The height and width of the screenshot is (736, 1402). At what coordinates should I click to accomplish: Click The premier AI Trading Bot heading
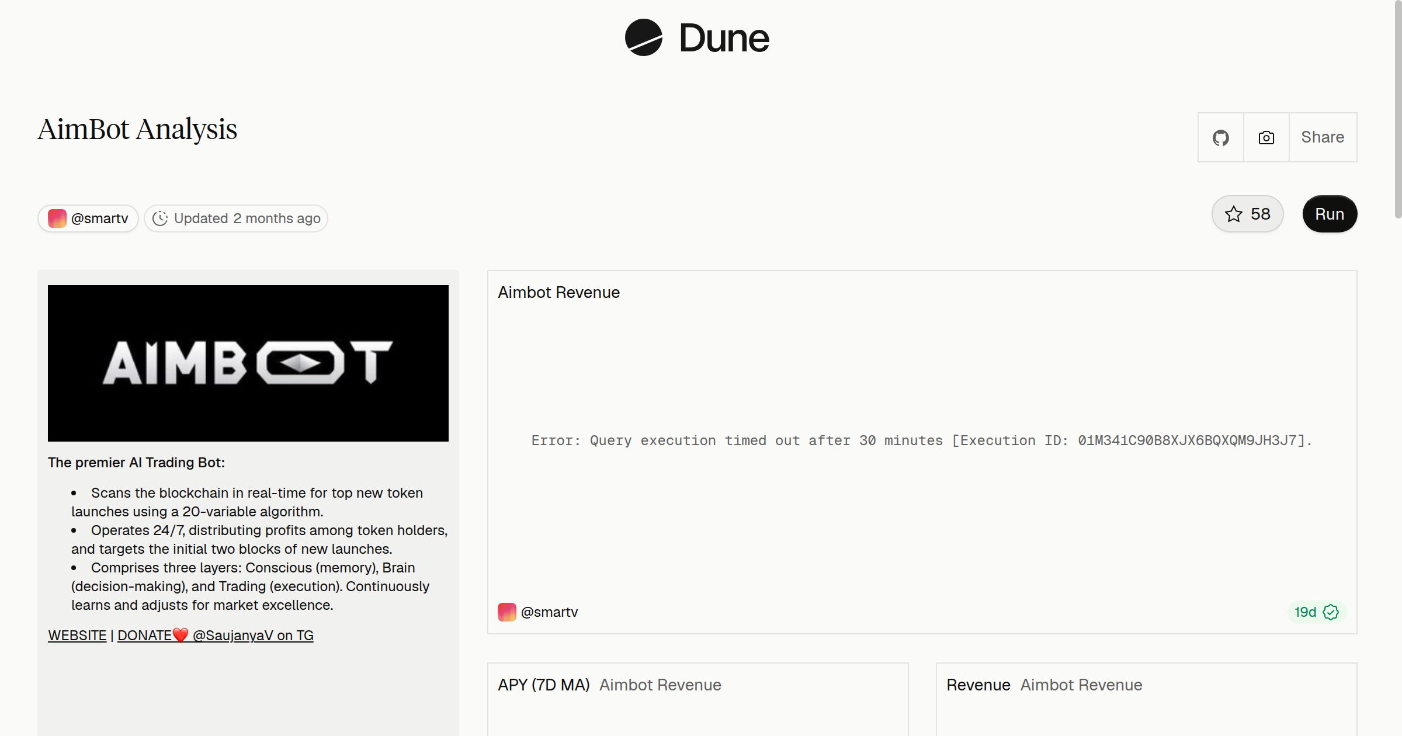[x=136, y=463]
